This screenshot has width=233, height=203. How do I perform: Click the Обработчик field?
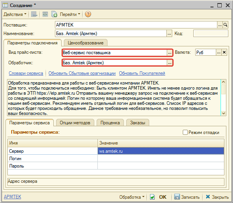(115, 63)
